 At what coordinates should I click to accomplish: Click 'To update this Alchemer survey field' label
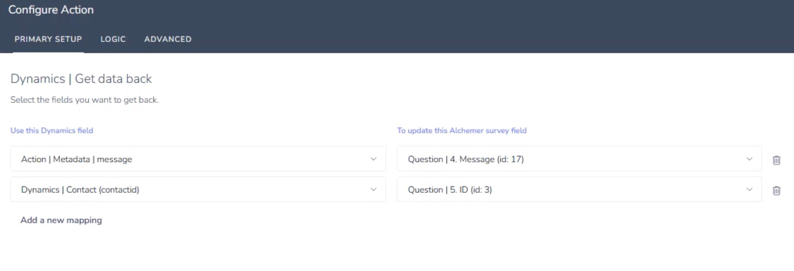pyautogui.click(x=462, y=130)
